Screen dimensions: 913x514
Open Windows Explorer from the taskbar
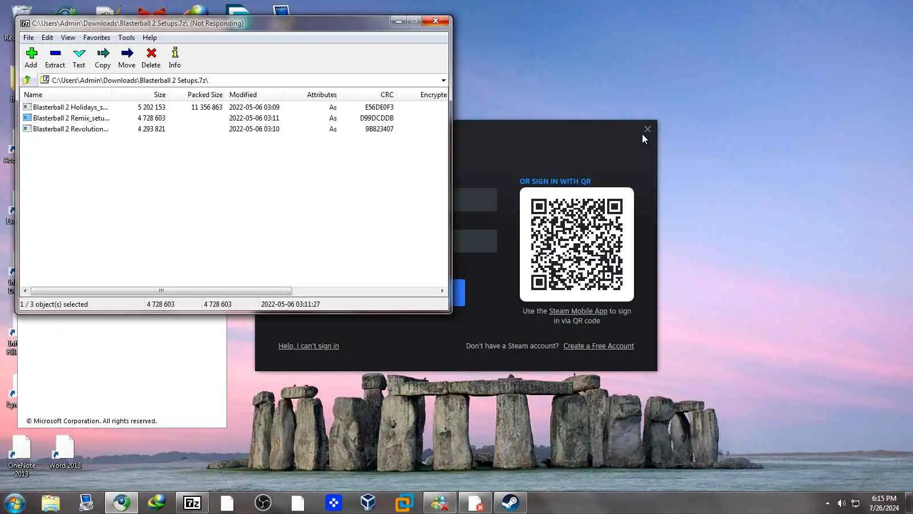(x=50, y=503)
